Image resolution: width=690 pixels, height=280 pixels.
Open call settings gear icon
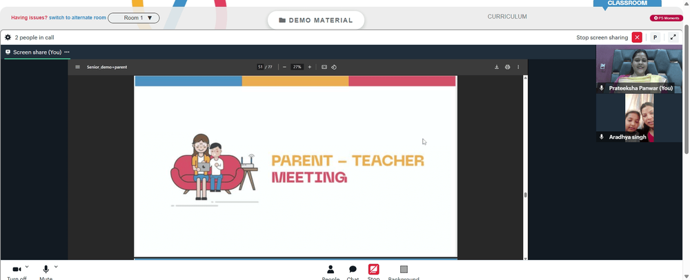click(8, 37)
